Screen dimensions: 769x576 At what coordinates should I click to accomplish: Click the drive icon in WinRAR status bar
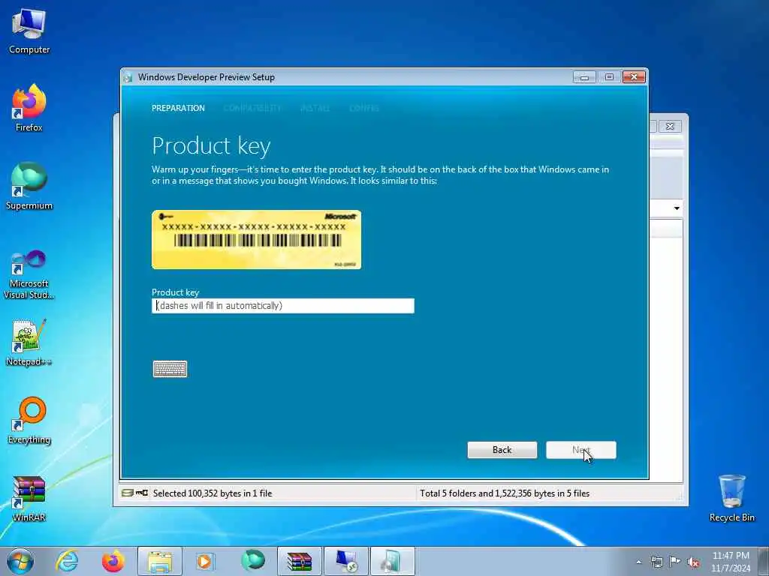coord(128,493)
